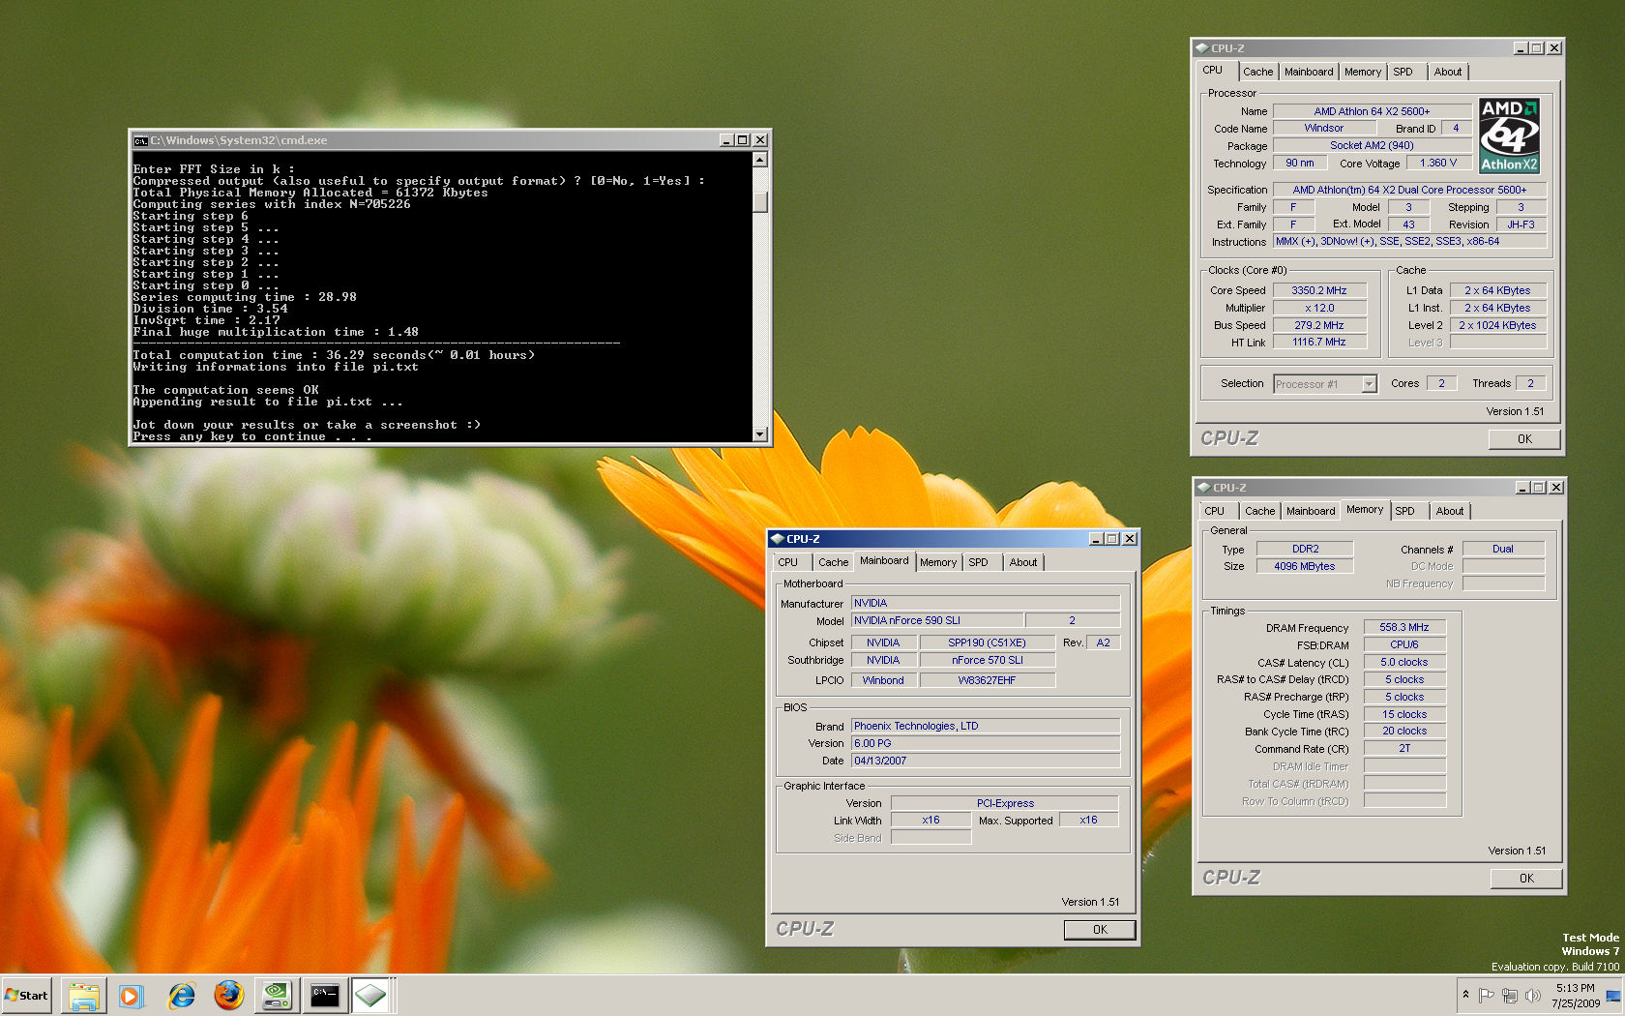
Task: Click CPU-Z title icon in processor window
Action: 1201,47
